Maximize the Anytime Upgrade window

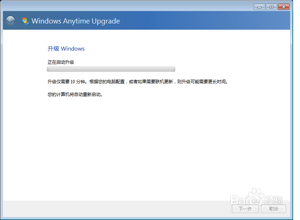pos(271,7)
